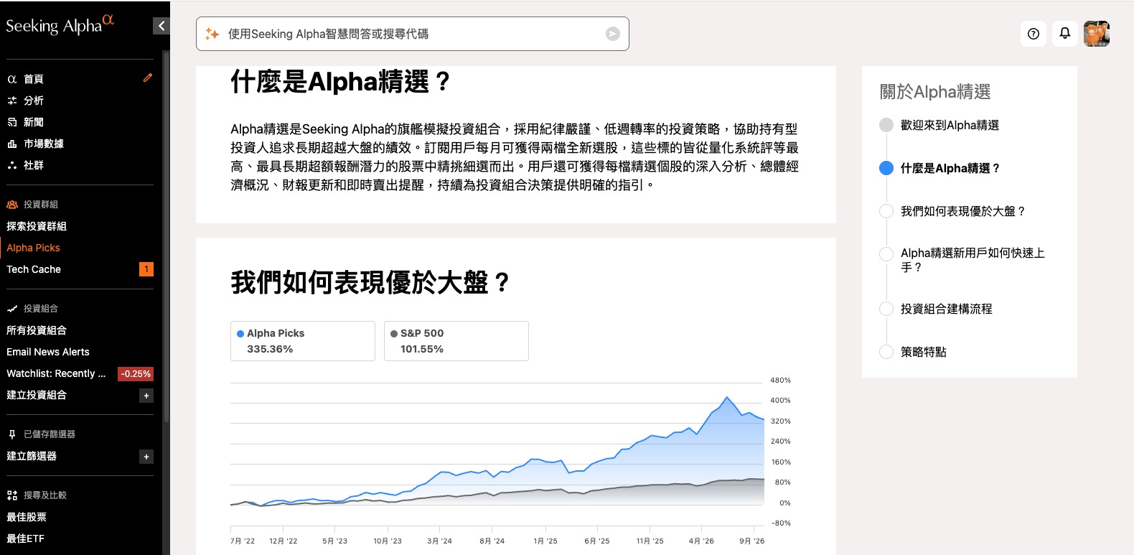Viewport: 1134px width, 555px height.
Task: Select 歡迎來到Alpha精選 step indicator
Action: coord(886,125)
